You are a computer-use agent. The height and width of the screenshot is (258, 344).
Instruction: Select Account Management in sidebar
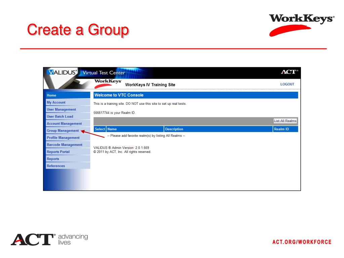pos(68,124)
